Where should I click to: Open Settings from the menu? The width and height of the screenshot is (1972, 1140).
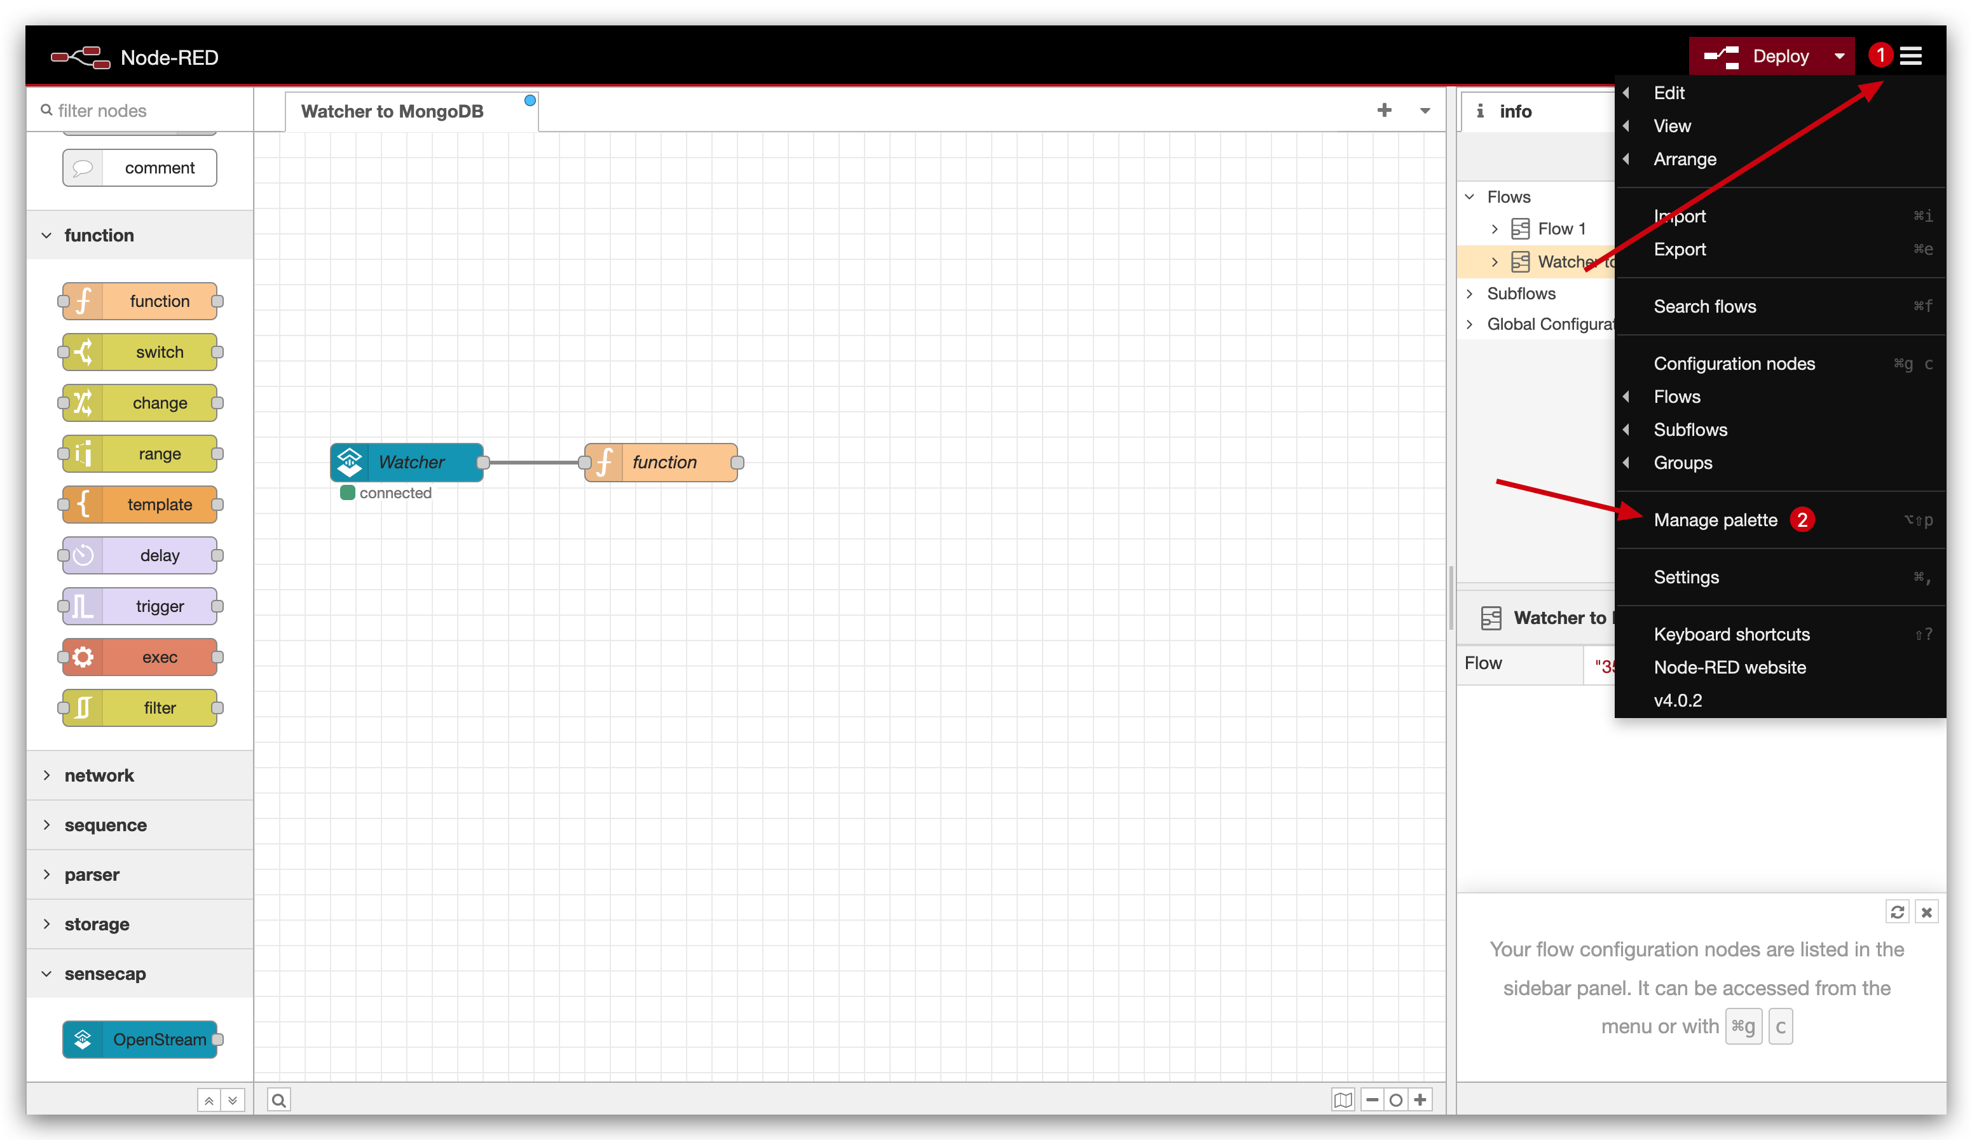pos(1780,576)
